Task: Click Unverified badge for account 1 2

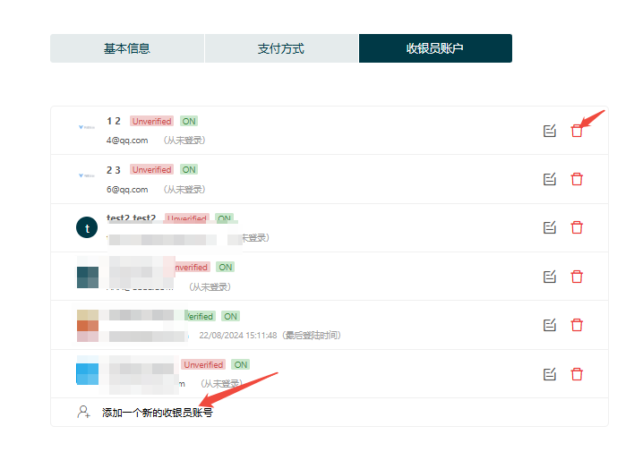Action: 151,122
